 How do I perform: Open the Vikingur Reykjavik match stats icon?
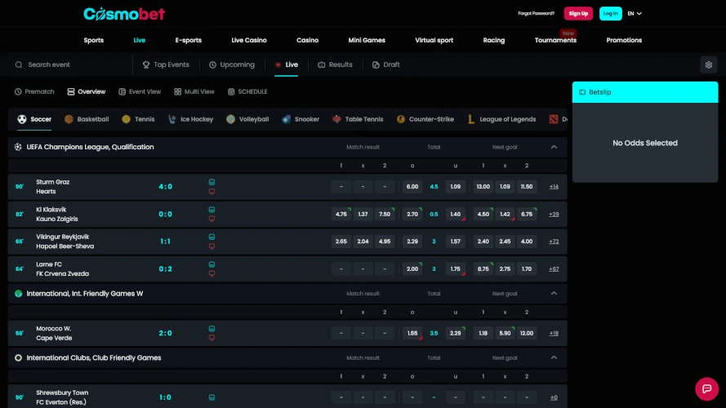(212, 237)
